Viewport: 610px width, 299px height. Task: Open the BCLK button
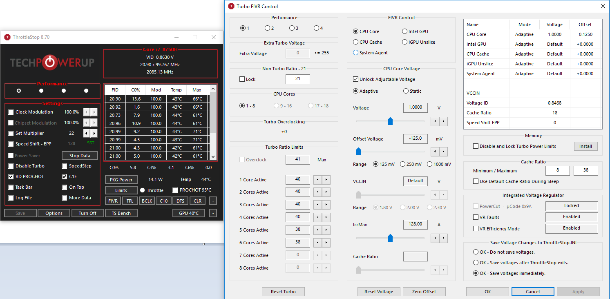tap(147, 201)
